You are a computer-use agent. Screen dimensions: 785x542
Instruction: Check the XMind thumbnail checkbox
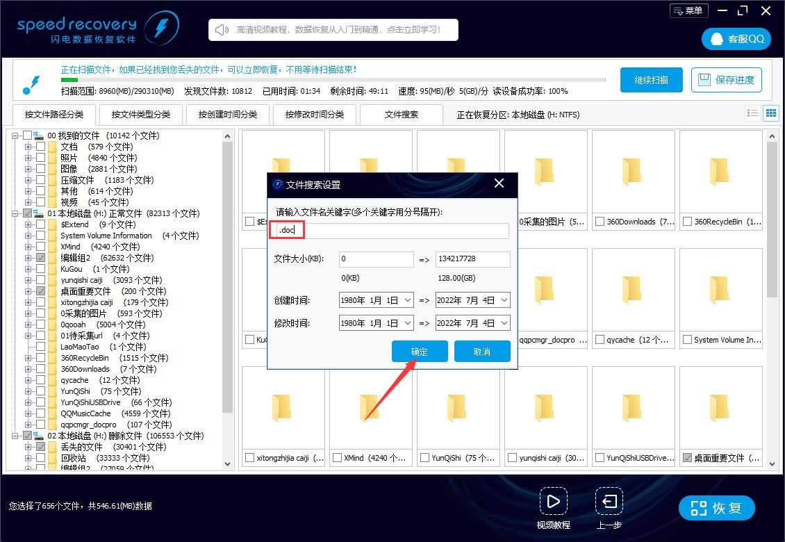click(x=338, y=458)
